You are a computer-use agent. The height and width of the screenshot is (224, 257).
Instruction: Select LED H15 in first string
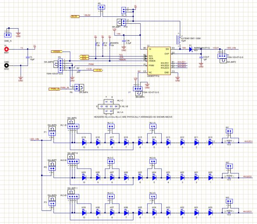140,143
